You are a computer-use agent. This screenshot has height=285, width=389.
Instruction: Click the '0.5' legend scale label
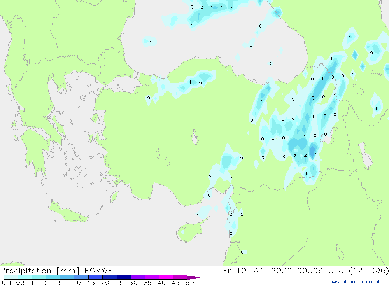(x=21, y=283)
